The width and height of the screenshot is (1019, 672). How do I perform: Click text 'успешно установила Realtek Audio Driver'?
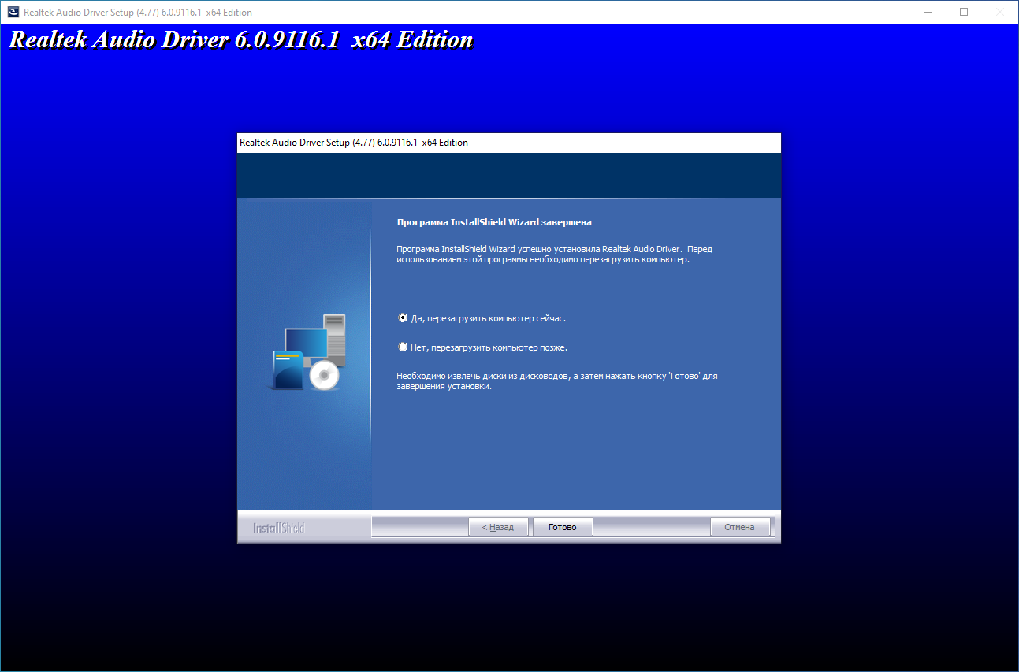click(599, 249)
